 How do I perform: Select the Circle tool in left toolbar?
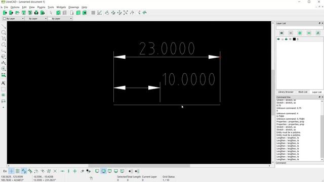click(4, 32)
